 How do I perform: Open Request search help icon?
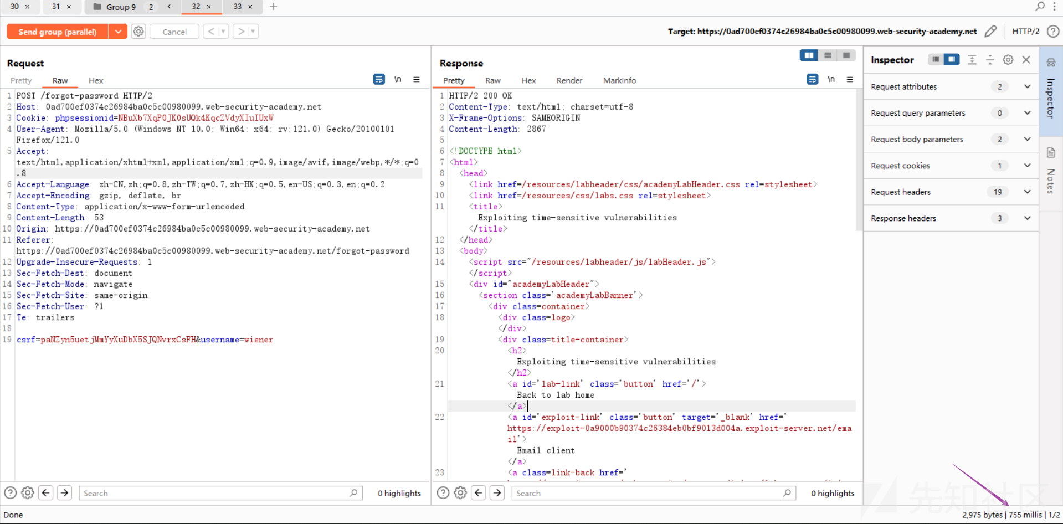[10, 492]
